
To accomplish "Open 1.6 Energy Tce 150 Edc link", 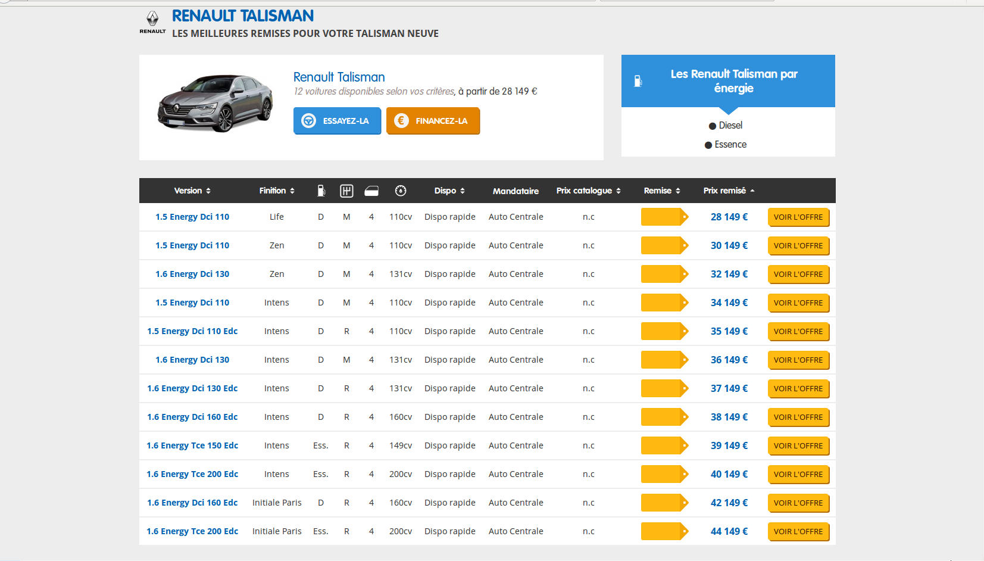I will pos(192,445).
